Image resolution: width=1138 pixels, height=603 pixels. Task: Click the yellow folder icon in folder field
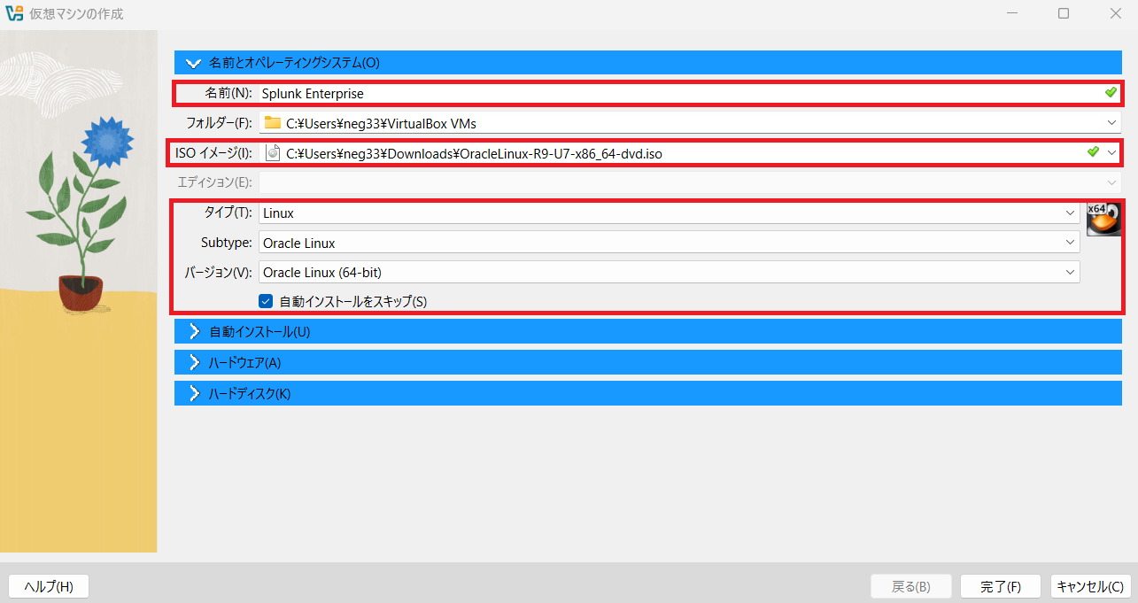coord(273,123)
